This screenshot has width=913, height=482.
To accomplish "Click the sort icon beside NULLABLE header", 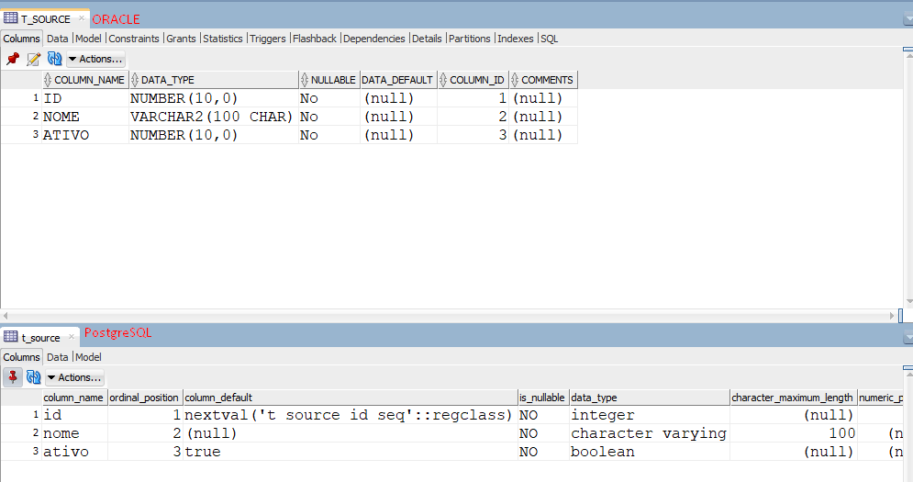I will [304, 80].
